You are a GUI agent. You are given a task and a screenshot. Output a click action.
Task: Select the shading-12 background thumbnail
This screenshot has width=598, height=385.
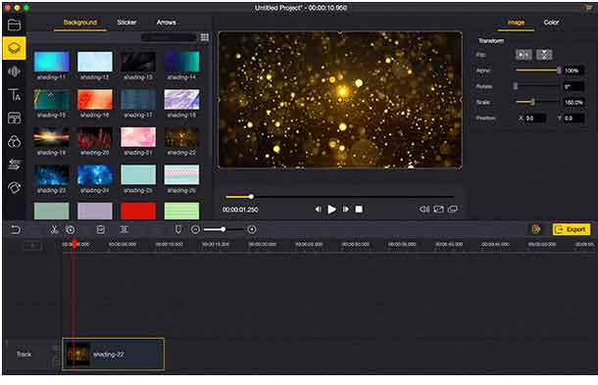95,62
